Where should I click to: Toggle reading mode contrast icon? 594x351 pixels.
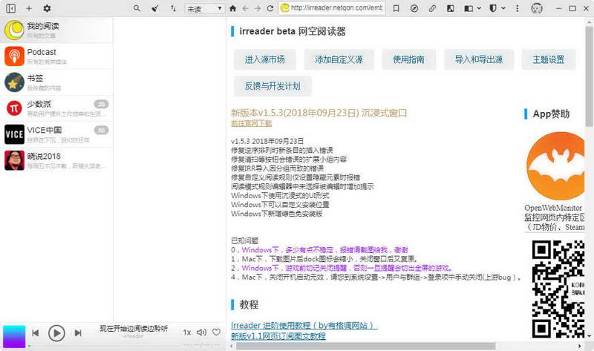(451, 8)
